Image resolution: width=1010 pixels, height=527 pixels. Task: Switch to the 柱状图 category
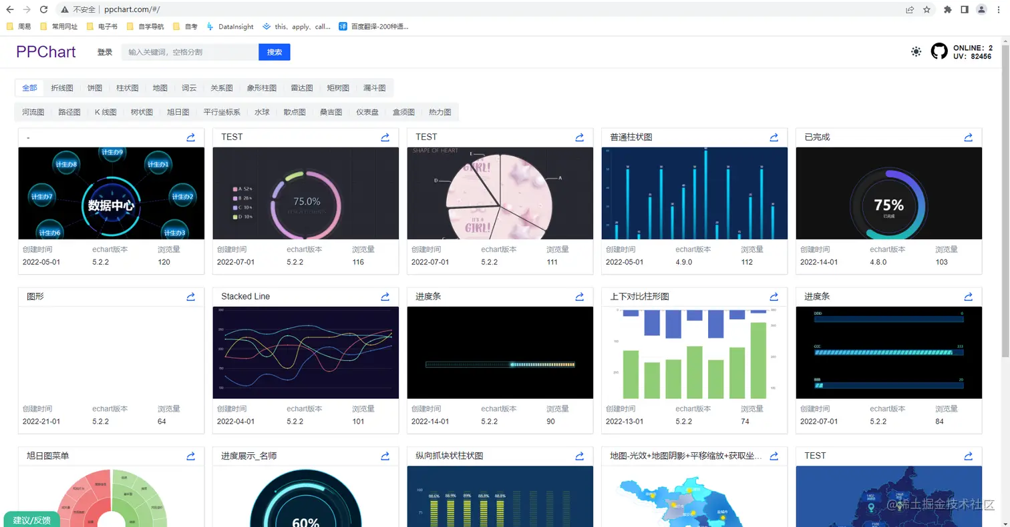127,88
